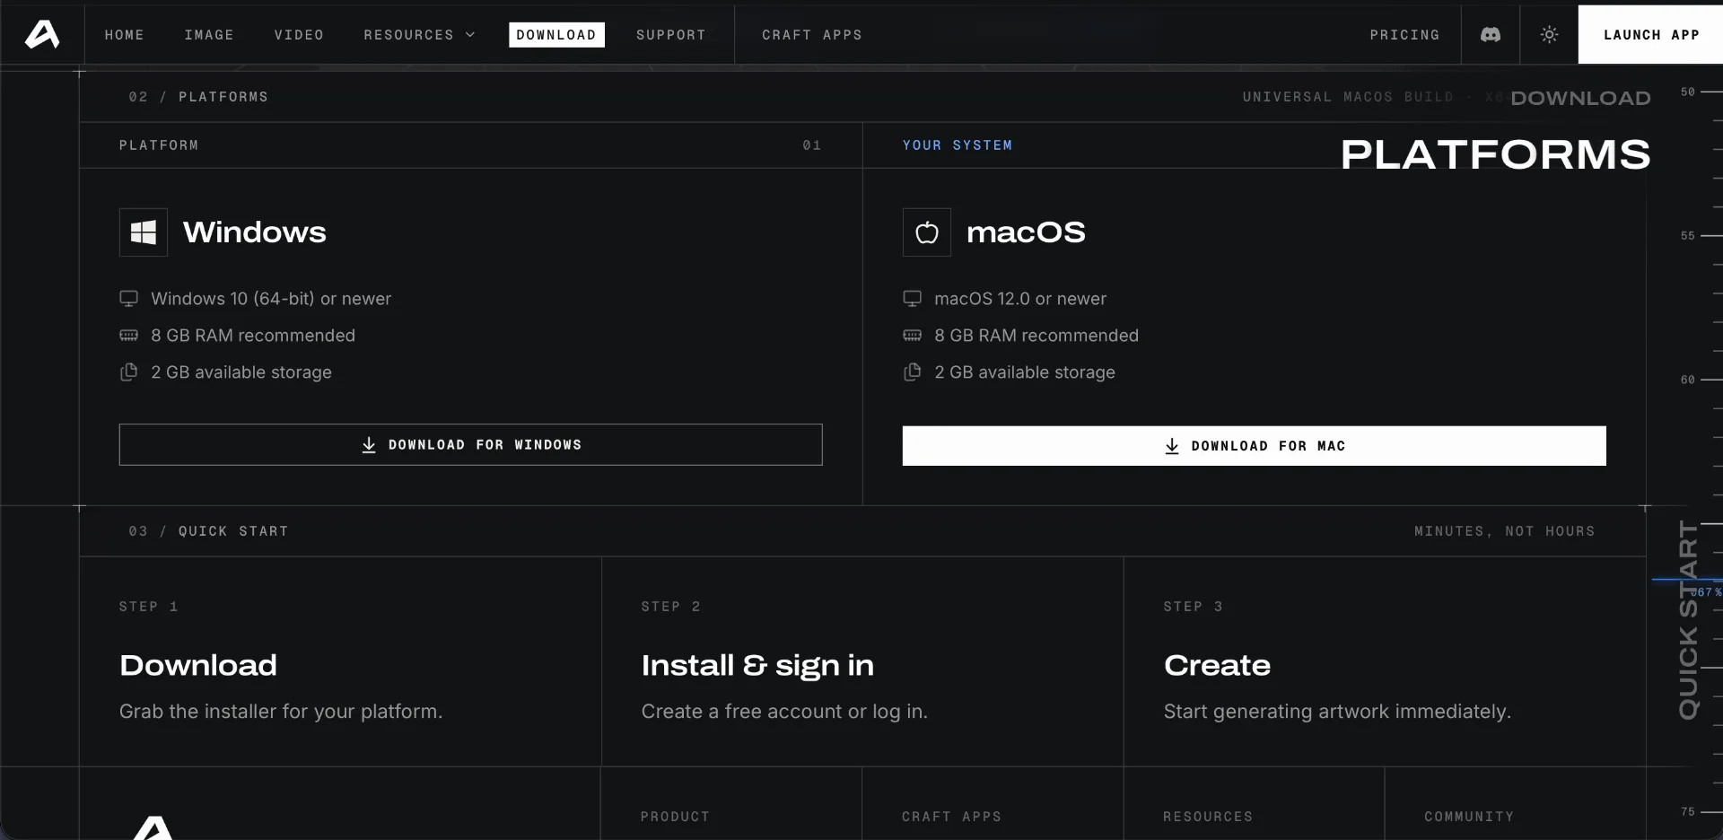This screenshot has width=1723, height=840.
Task: Click the RAM icon in the macOS column
Action: coord(913,335)
